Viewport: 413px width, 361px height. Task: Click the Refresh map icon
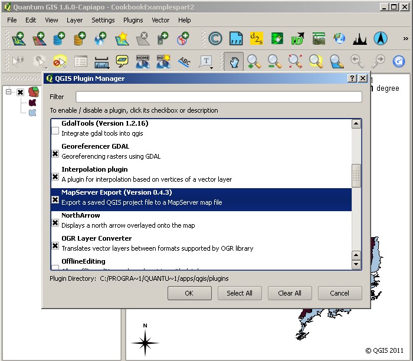coord(398,61)
